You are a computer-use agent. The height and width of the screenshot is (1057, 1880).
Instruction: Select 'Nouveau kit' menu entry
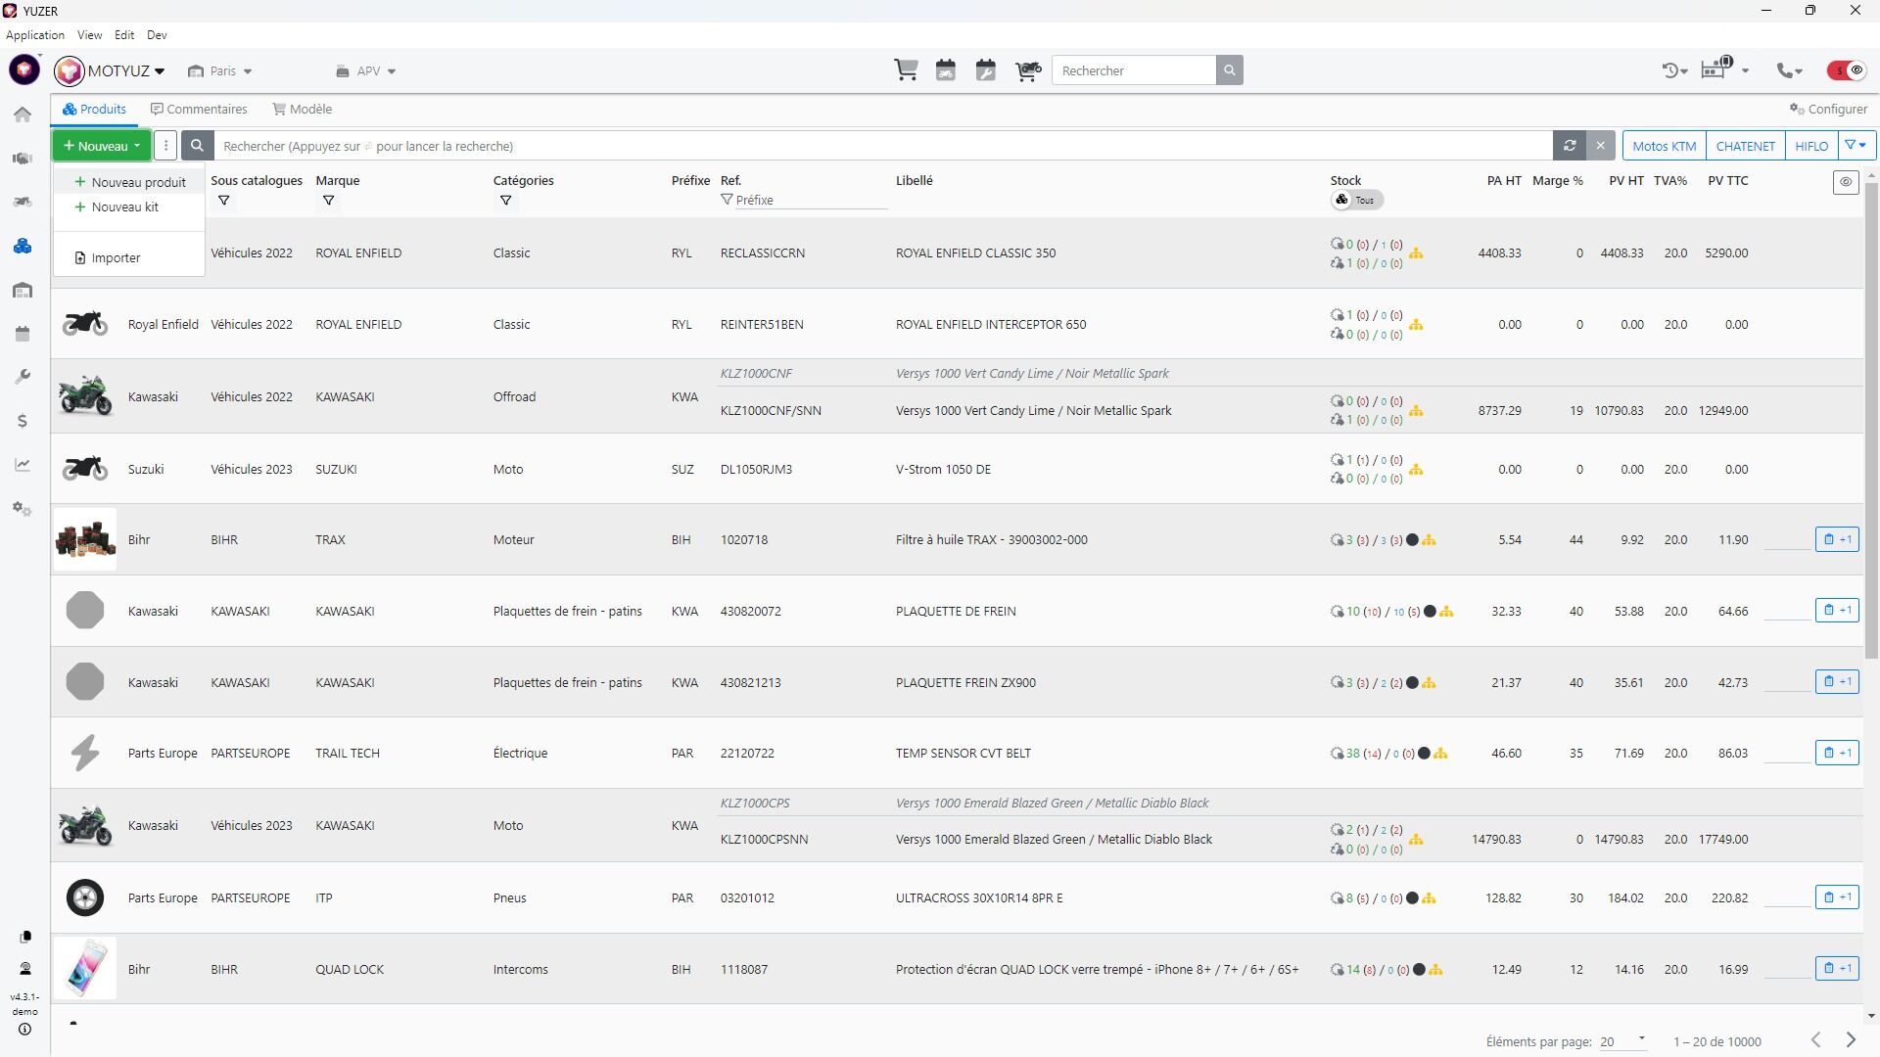124,207
